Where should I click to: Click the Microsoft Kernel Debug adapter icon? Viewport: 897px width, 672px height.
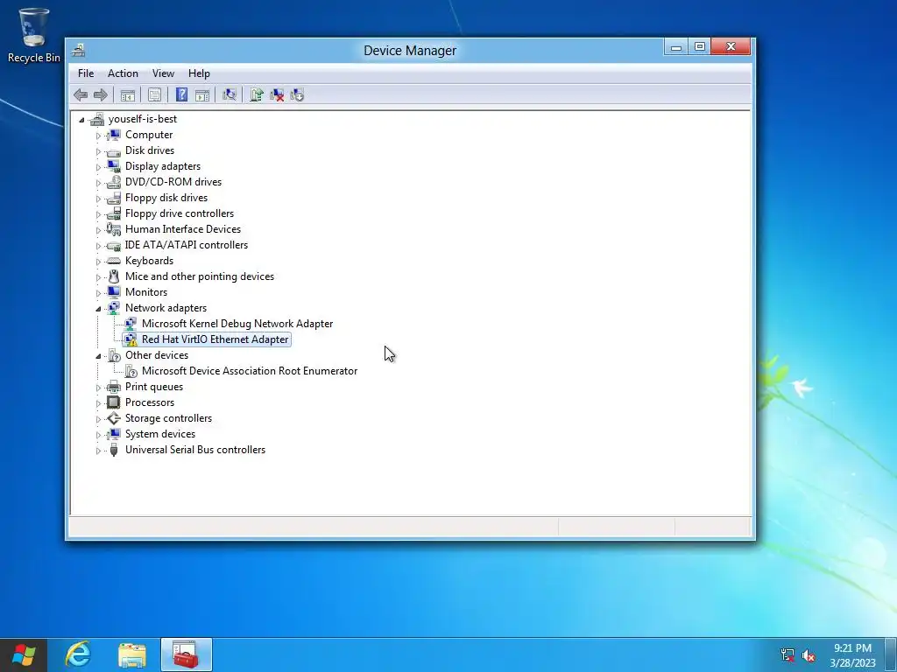[131, 324]
